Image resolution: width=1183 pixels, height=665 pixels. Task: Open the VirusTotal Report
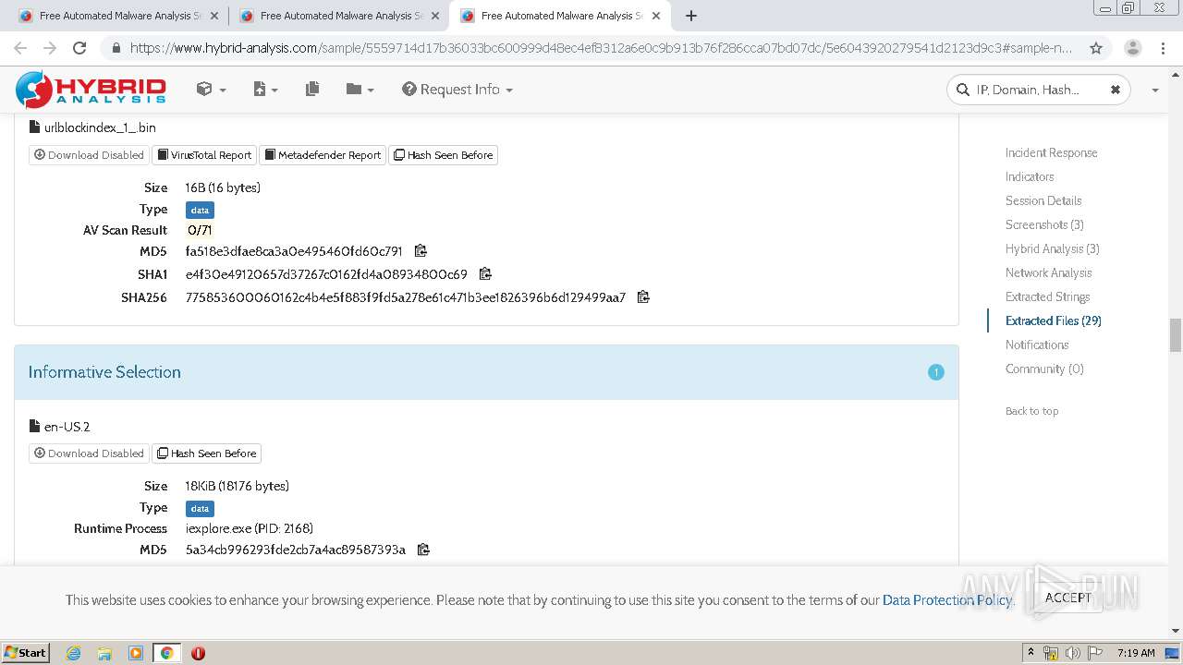204,154
